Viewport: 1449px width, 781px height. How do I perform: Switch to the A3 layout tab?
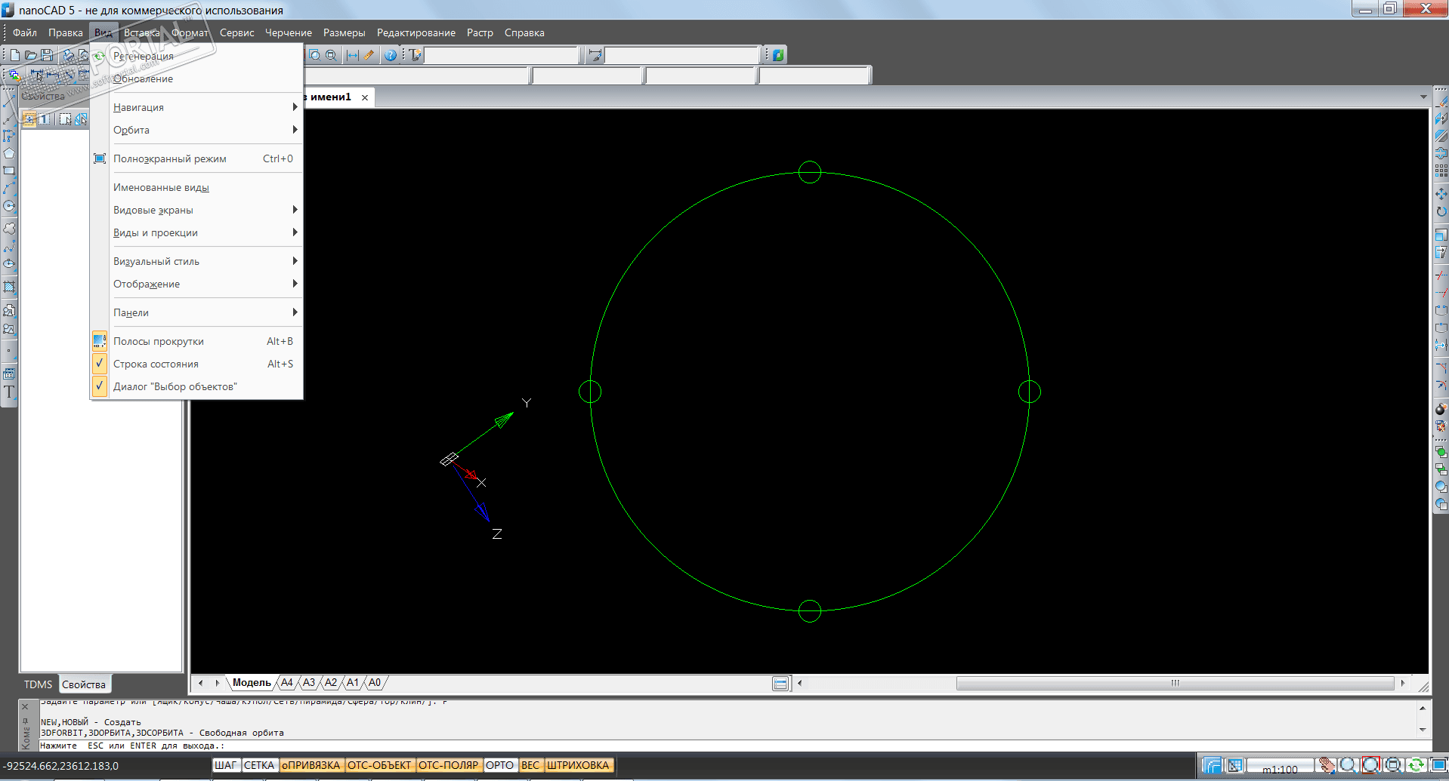pos(309,683)
